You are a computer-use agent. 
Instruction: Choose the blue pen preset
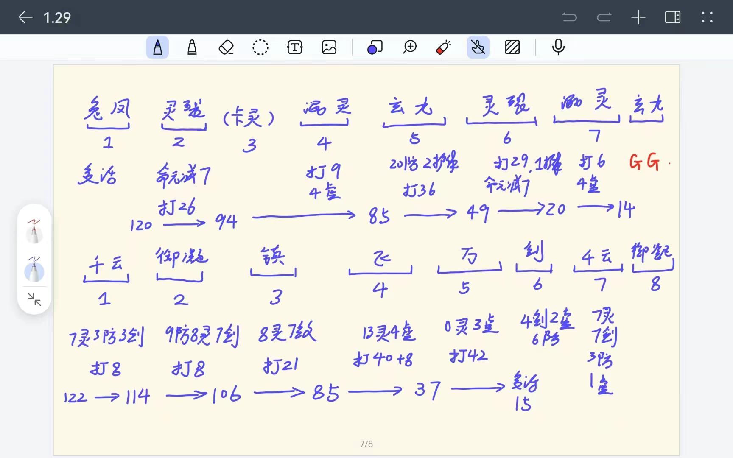click(34, 269)
